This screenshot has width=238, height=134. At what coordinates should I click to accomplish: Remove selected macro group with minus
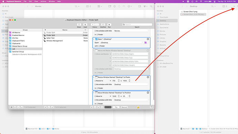[19, 107]
